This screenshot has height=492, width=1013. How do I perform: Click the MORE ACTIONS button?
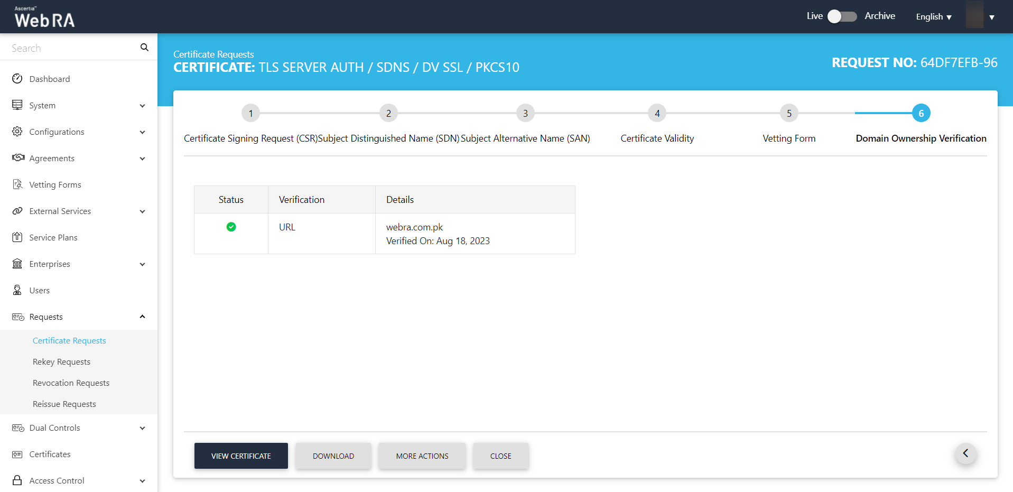point(422,456)
